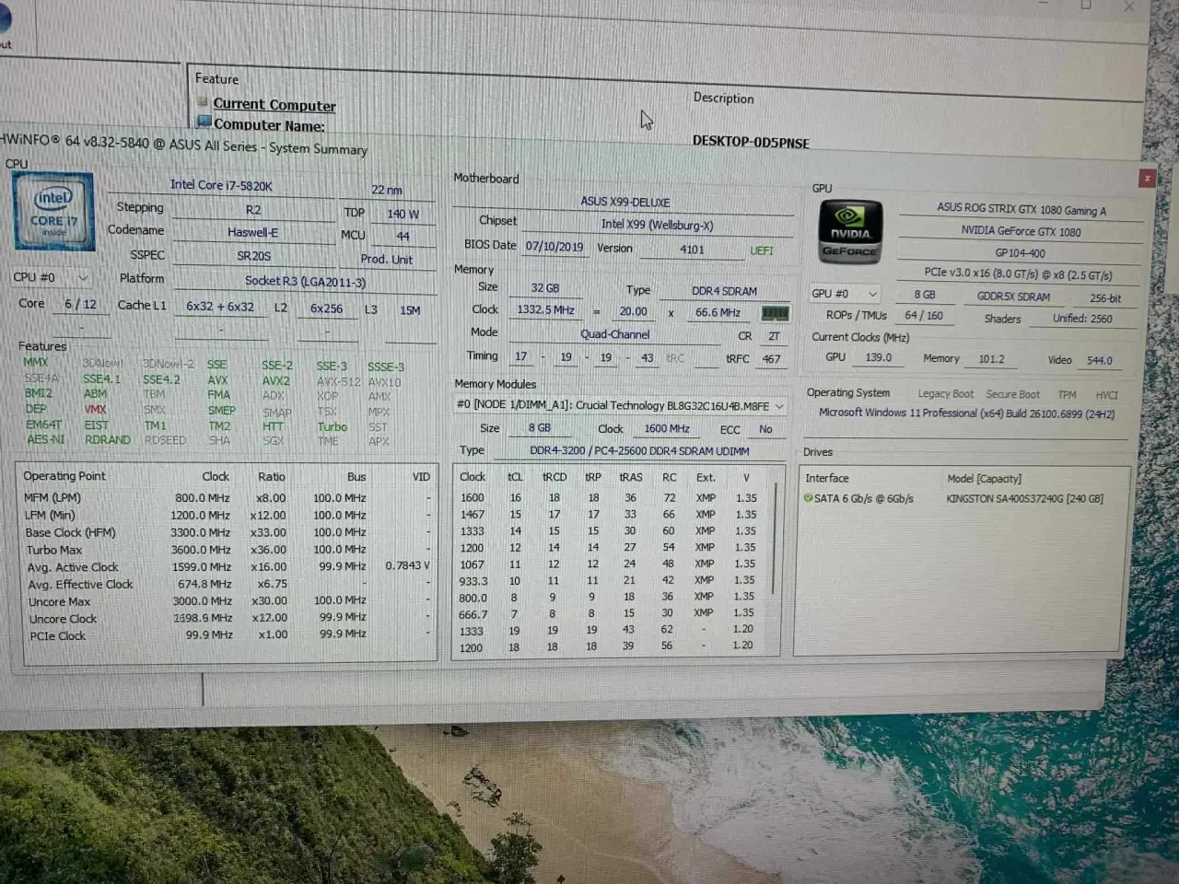Expand the memory module DIMM_A1 dropdown
Image resolution: width=1179 pixels, height=884 pixels.
pyautogui.click(x=779, y=406)
